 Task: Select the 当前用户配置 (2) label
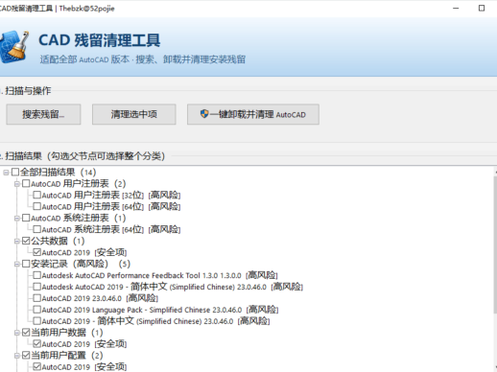click(x=67, y=356)
